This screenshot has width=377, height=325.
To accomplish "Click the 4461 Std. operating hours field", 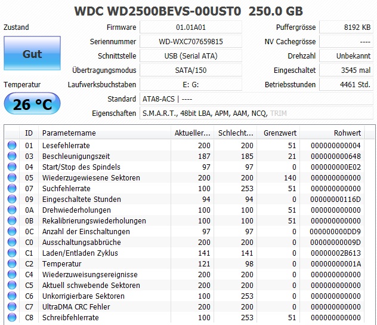I will click(346, 84).
